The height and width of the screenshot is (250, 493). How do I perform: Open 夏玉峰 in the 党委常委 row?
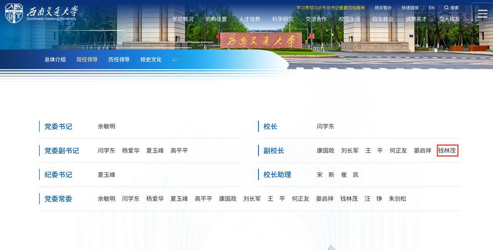tap(179, 199)
